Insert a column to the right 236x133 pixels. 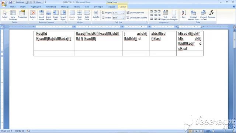(63, 15)
